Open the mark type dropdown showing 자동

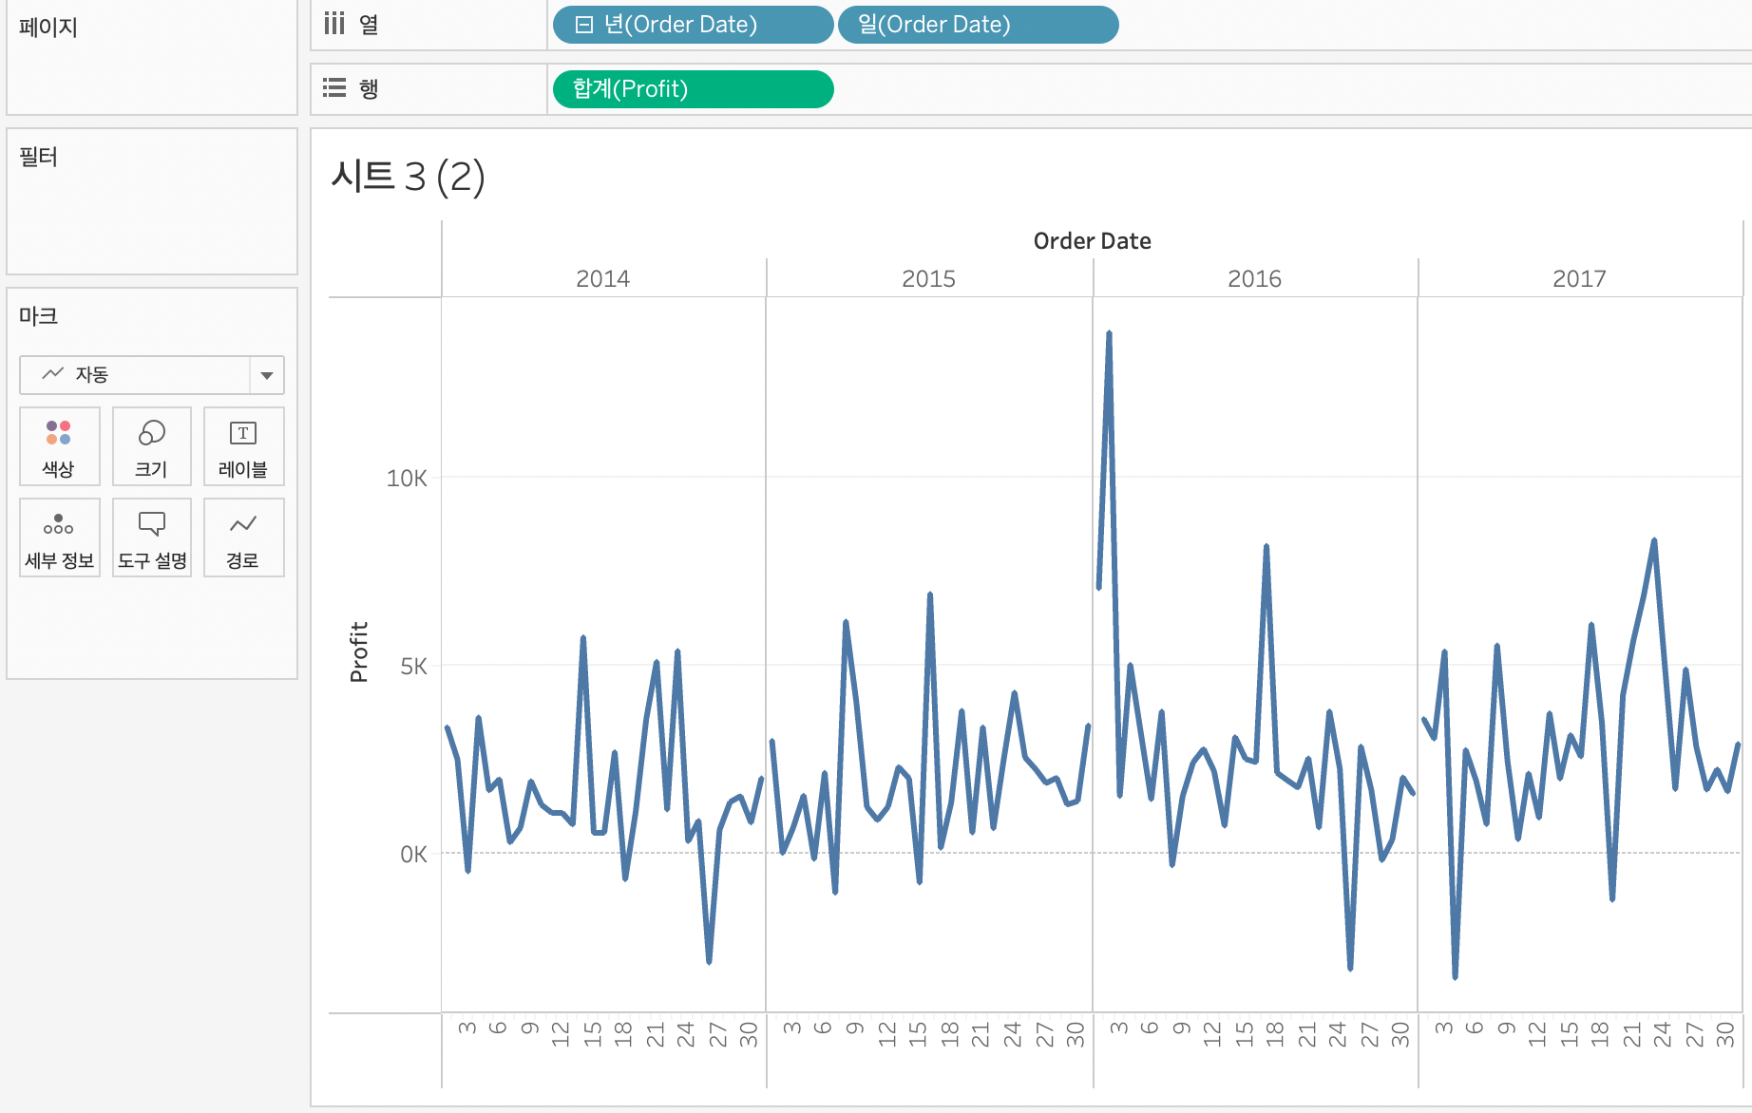(x=152, y=375)
